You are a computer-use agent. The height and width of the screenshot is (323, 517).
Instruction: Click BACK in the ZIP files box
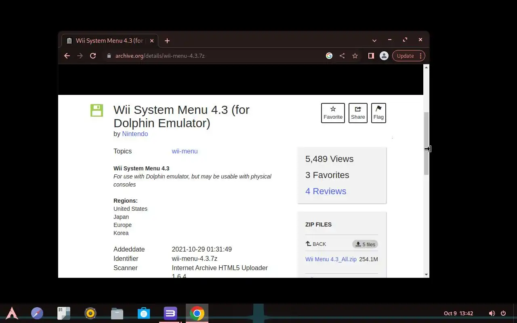click(316, 244)
